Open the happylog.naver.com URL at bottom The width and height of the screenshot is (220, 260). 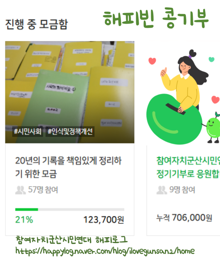105,251
